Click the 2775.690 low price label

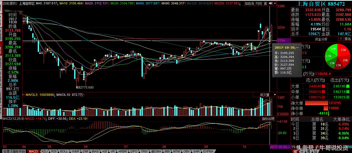point(87,88)
